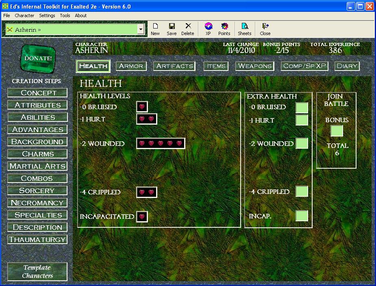Go to the Combos creation step
The width and height of the screenshot is (376, 286).
37,178
